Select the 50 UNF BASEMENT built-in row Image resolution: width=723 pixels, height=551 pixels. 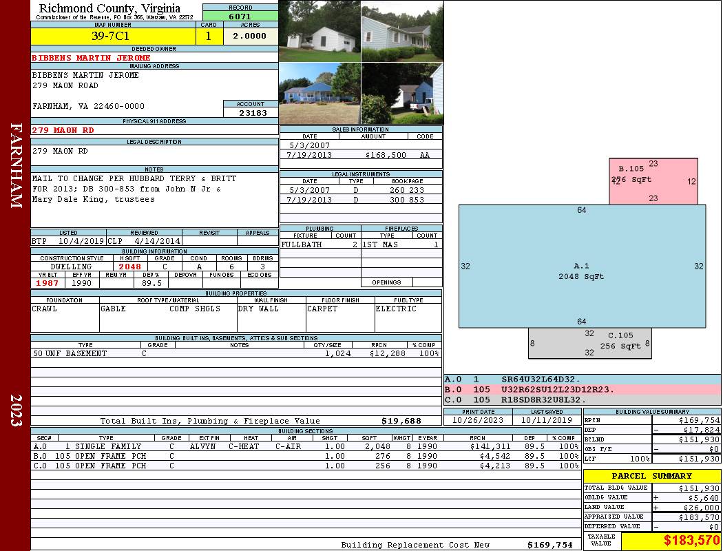click(x=235, y=353)
